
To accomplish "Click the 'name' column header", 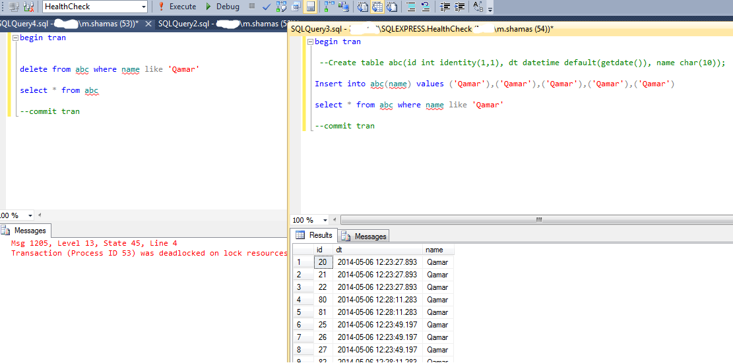I will (438, 250).
